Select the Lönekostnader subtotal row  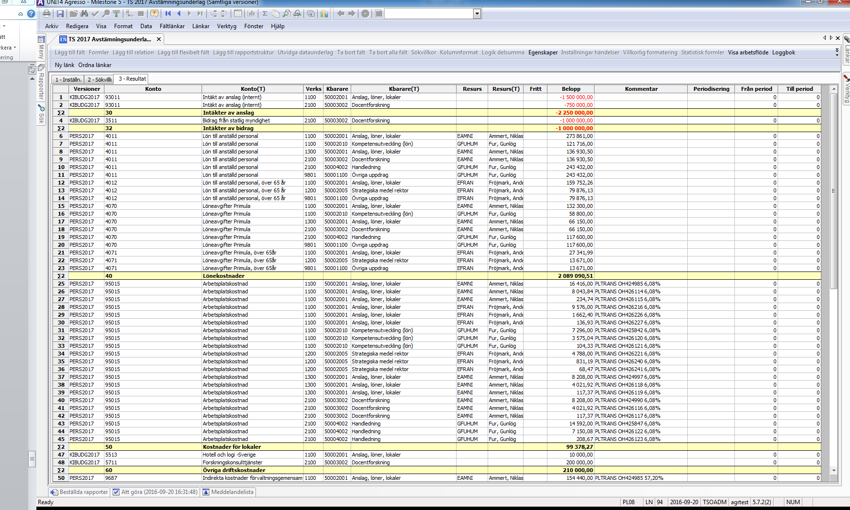(437, 276)
